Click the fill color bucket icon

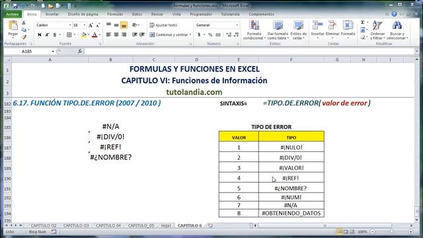(84, 35)
